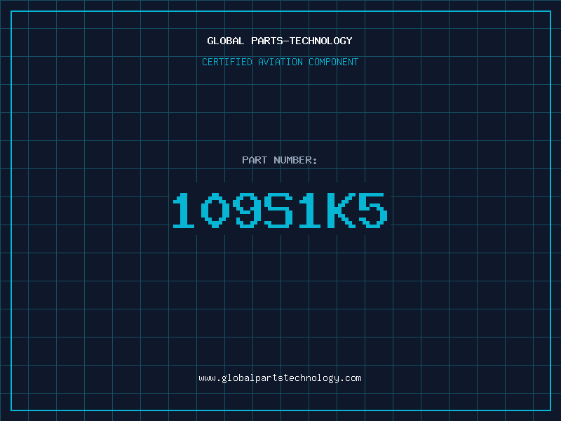Image resolution: width=561 pixels, height=421 pixels.
Task: Click the word COMPONENT in the subtitle
Action: [334, 62]
